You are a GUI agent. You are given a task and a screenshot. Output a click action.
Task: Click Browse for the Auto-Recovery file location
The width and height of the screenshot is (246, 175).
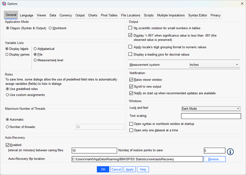coord(214,159)
